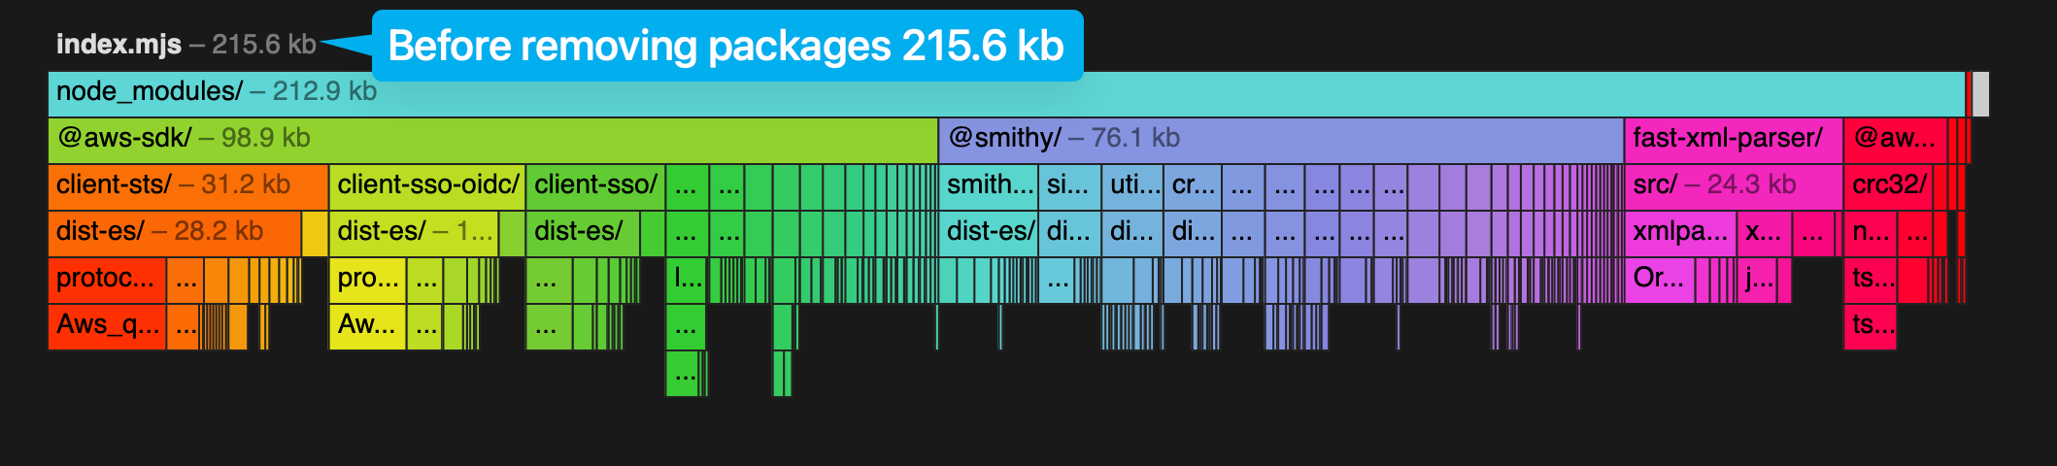Select the crc32/ red block
This screenshot has height=466, width=2057.
click(1888, 186)
